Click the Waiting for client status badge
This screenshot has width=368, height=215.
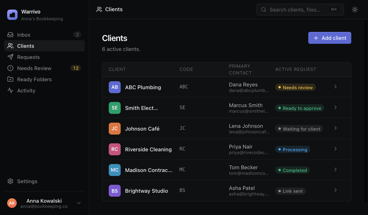point(299,129)
